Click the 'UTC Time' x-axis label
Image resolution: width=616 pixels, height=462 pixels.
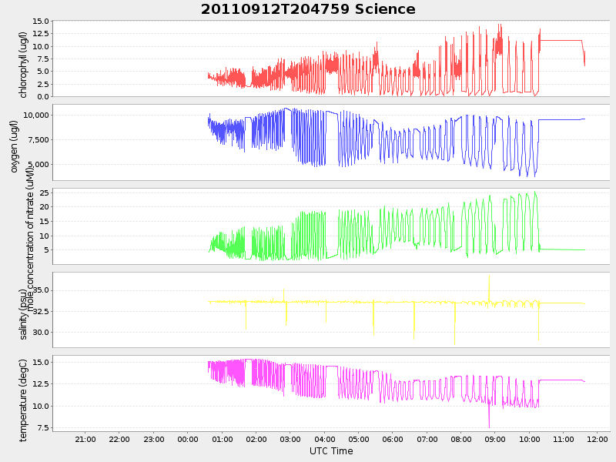pos(331,451)
